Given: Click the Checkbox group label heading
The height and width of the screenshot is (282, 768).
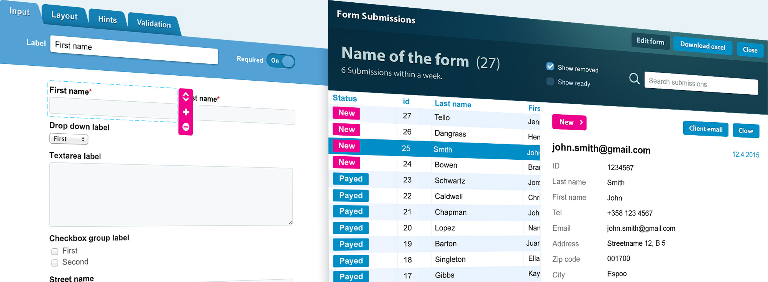Looking at the screenshot, I should click(89, 238).
